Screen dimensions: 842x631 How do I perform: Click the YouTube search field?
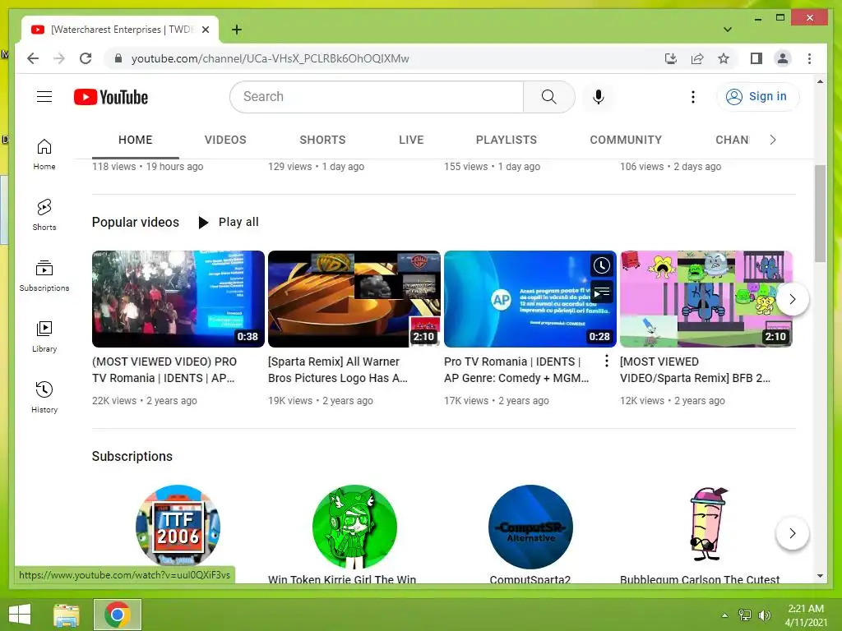tap(377, 97)
